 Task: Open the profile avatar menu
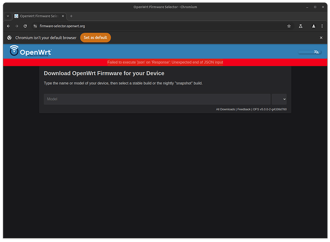(314, 26)
